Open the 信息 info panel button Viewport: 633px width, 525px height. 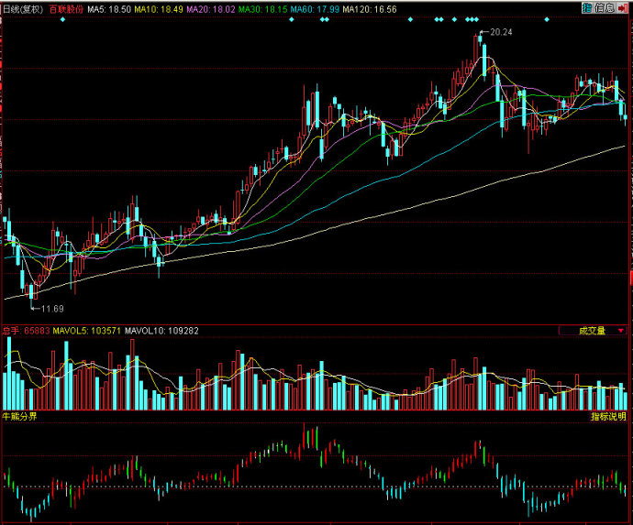point(605,7)
